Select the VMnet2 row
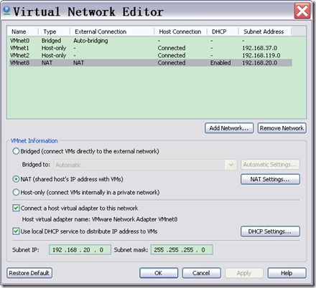 point(150,55)
